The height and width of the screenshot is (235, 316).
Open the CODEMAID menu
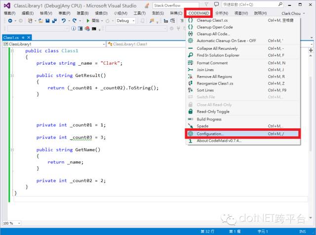pos(198,13)
